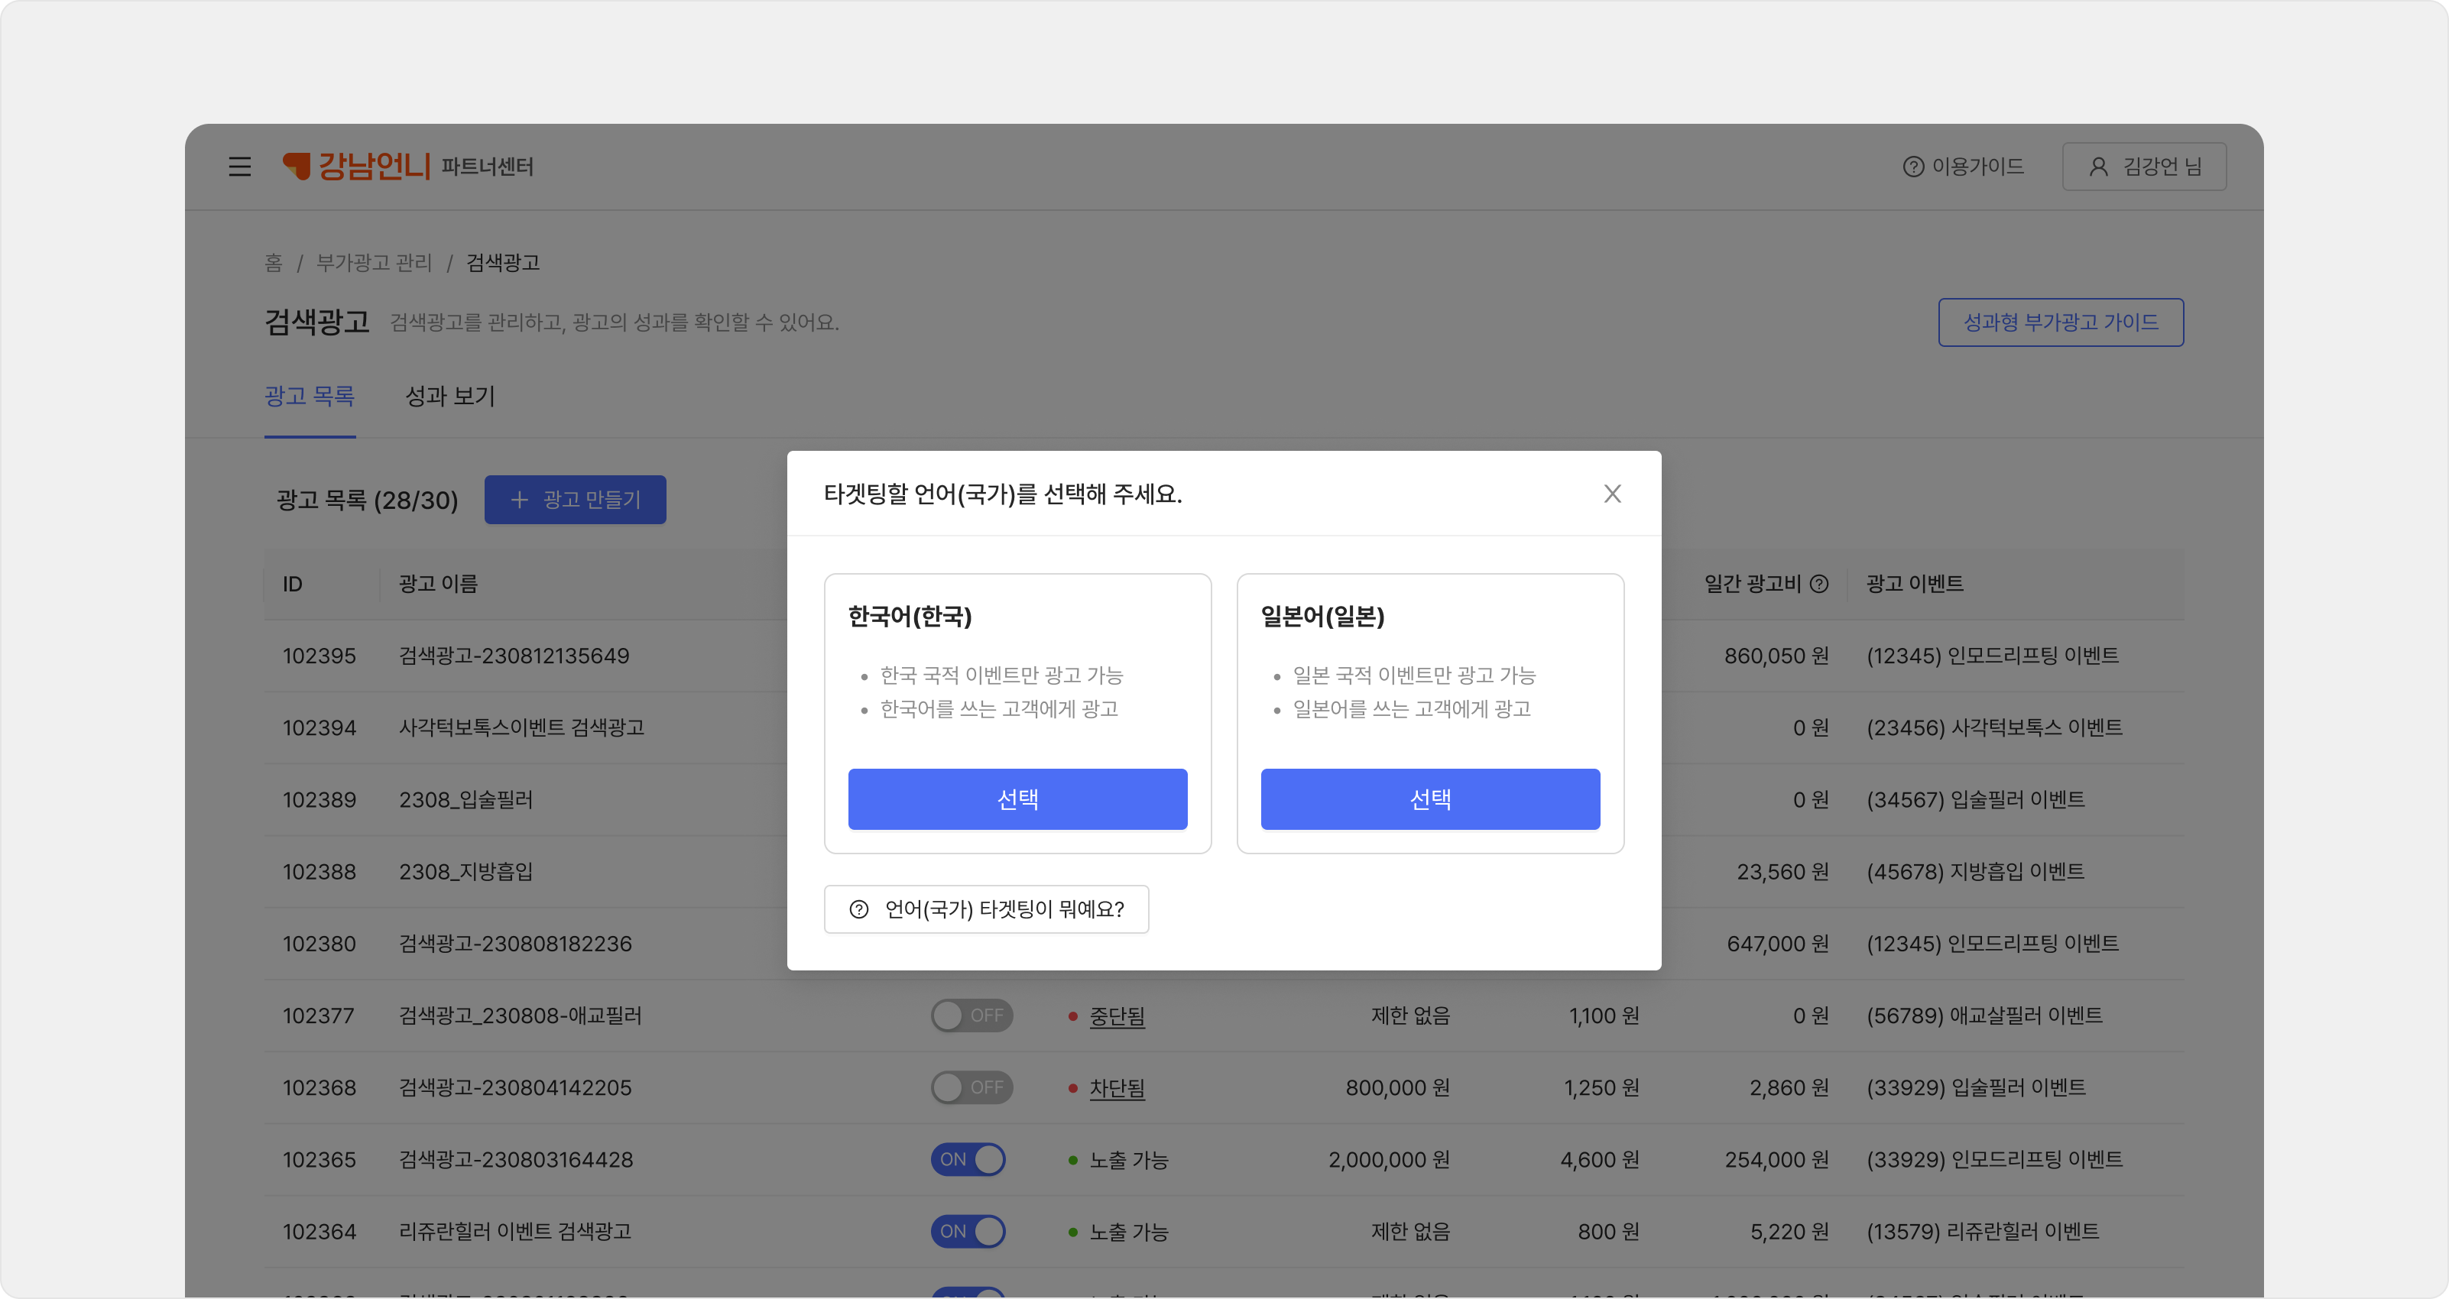Open the hamburger menu icon
This screenshot has height=1299, width=2449.
click(239, 167)
